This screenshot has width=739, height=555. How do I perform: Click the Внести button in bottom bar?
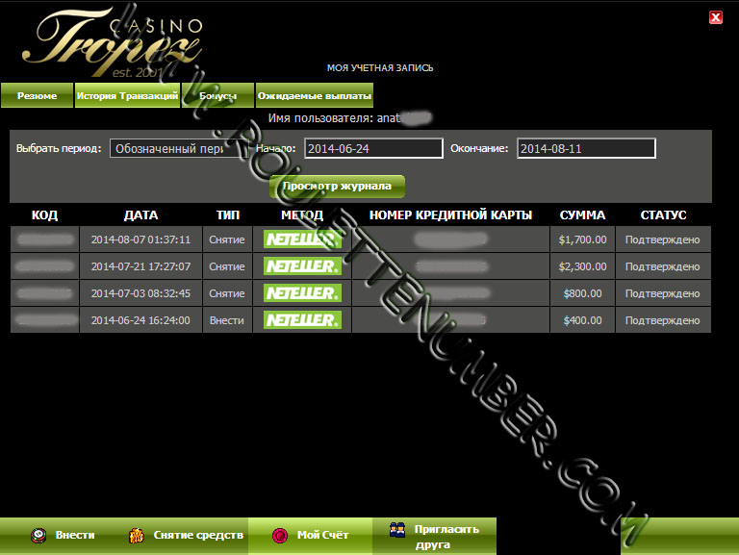click(64, 536)
